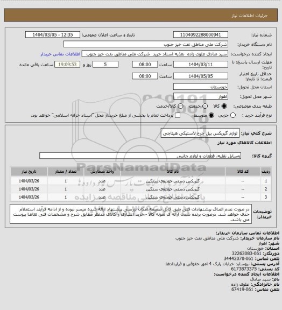The width and height of the screenshot is (282, 310).
Task: Click the request creator field سید صادق علوی زاده
Action: 155,54
